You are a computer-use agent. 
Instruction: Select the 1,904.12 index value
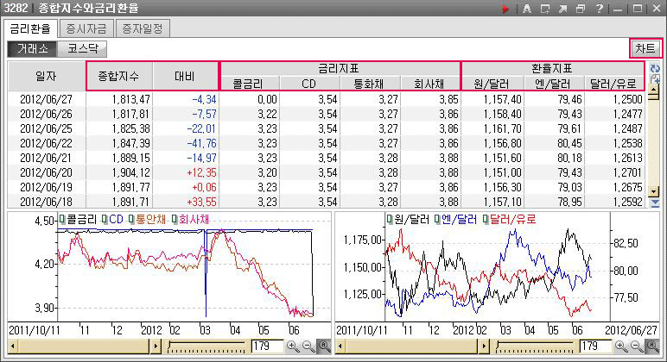131,172
